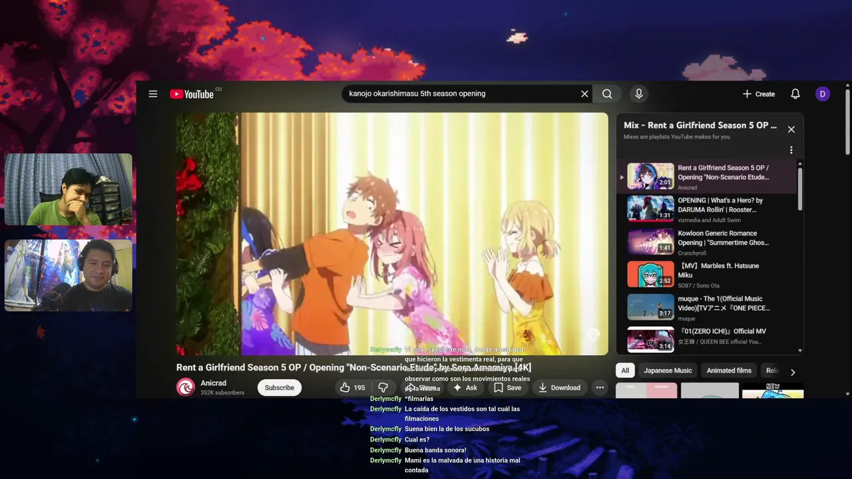The height and width of the screenshot is (479, 852).
Task: Open title 'Kowloon Generic Romance Opening'
Action: tap(723, 238)
